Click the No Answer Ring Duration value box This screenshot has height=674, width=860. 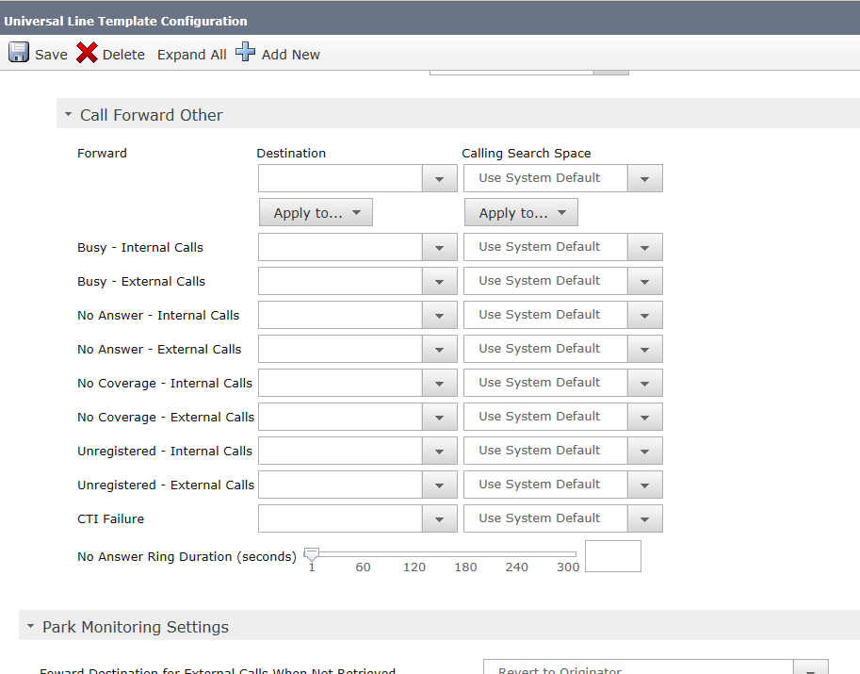(612, 556)
